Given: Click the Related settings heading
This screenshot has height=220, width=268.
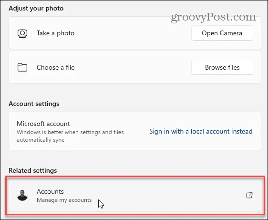Looking at the screenshot, I should click(x=33, y=170).
